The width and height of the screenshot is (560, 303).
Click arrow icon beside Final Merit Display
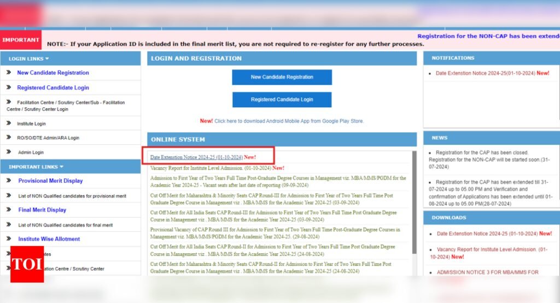pyautogui.click(x=9, y=209)
